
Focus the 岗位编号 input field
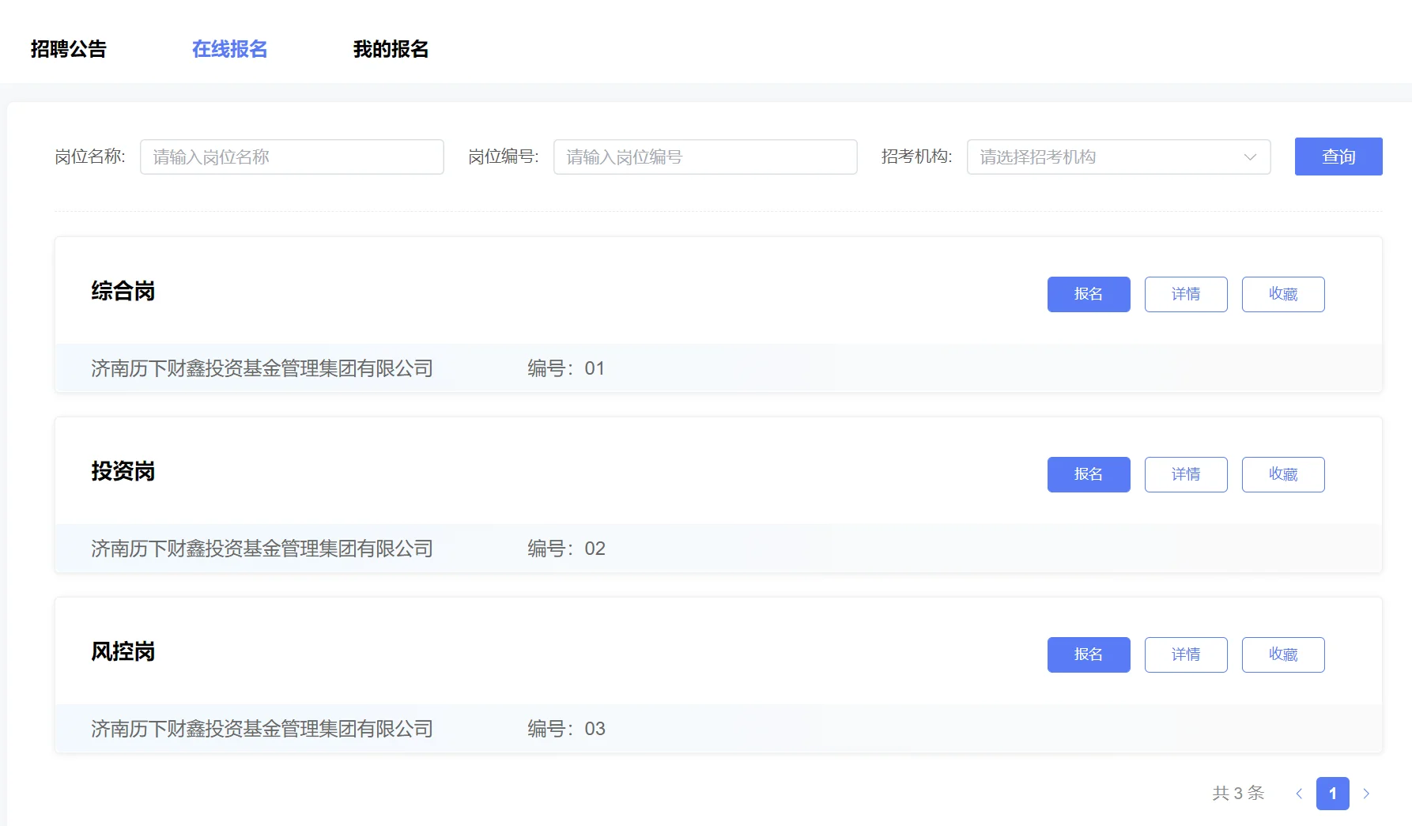[x=705, y=157]
